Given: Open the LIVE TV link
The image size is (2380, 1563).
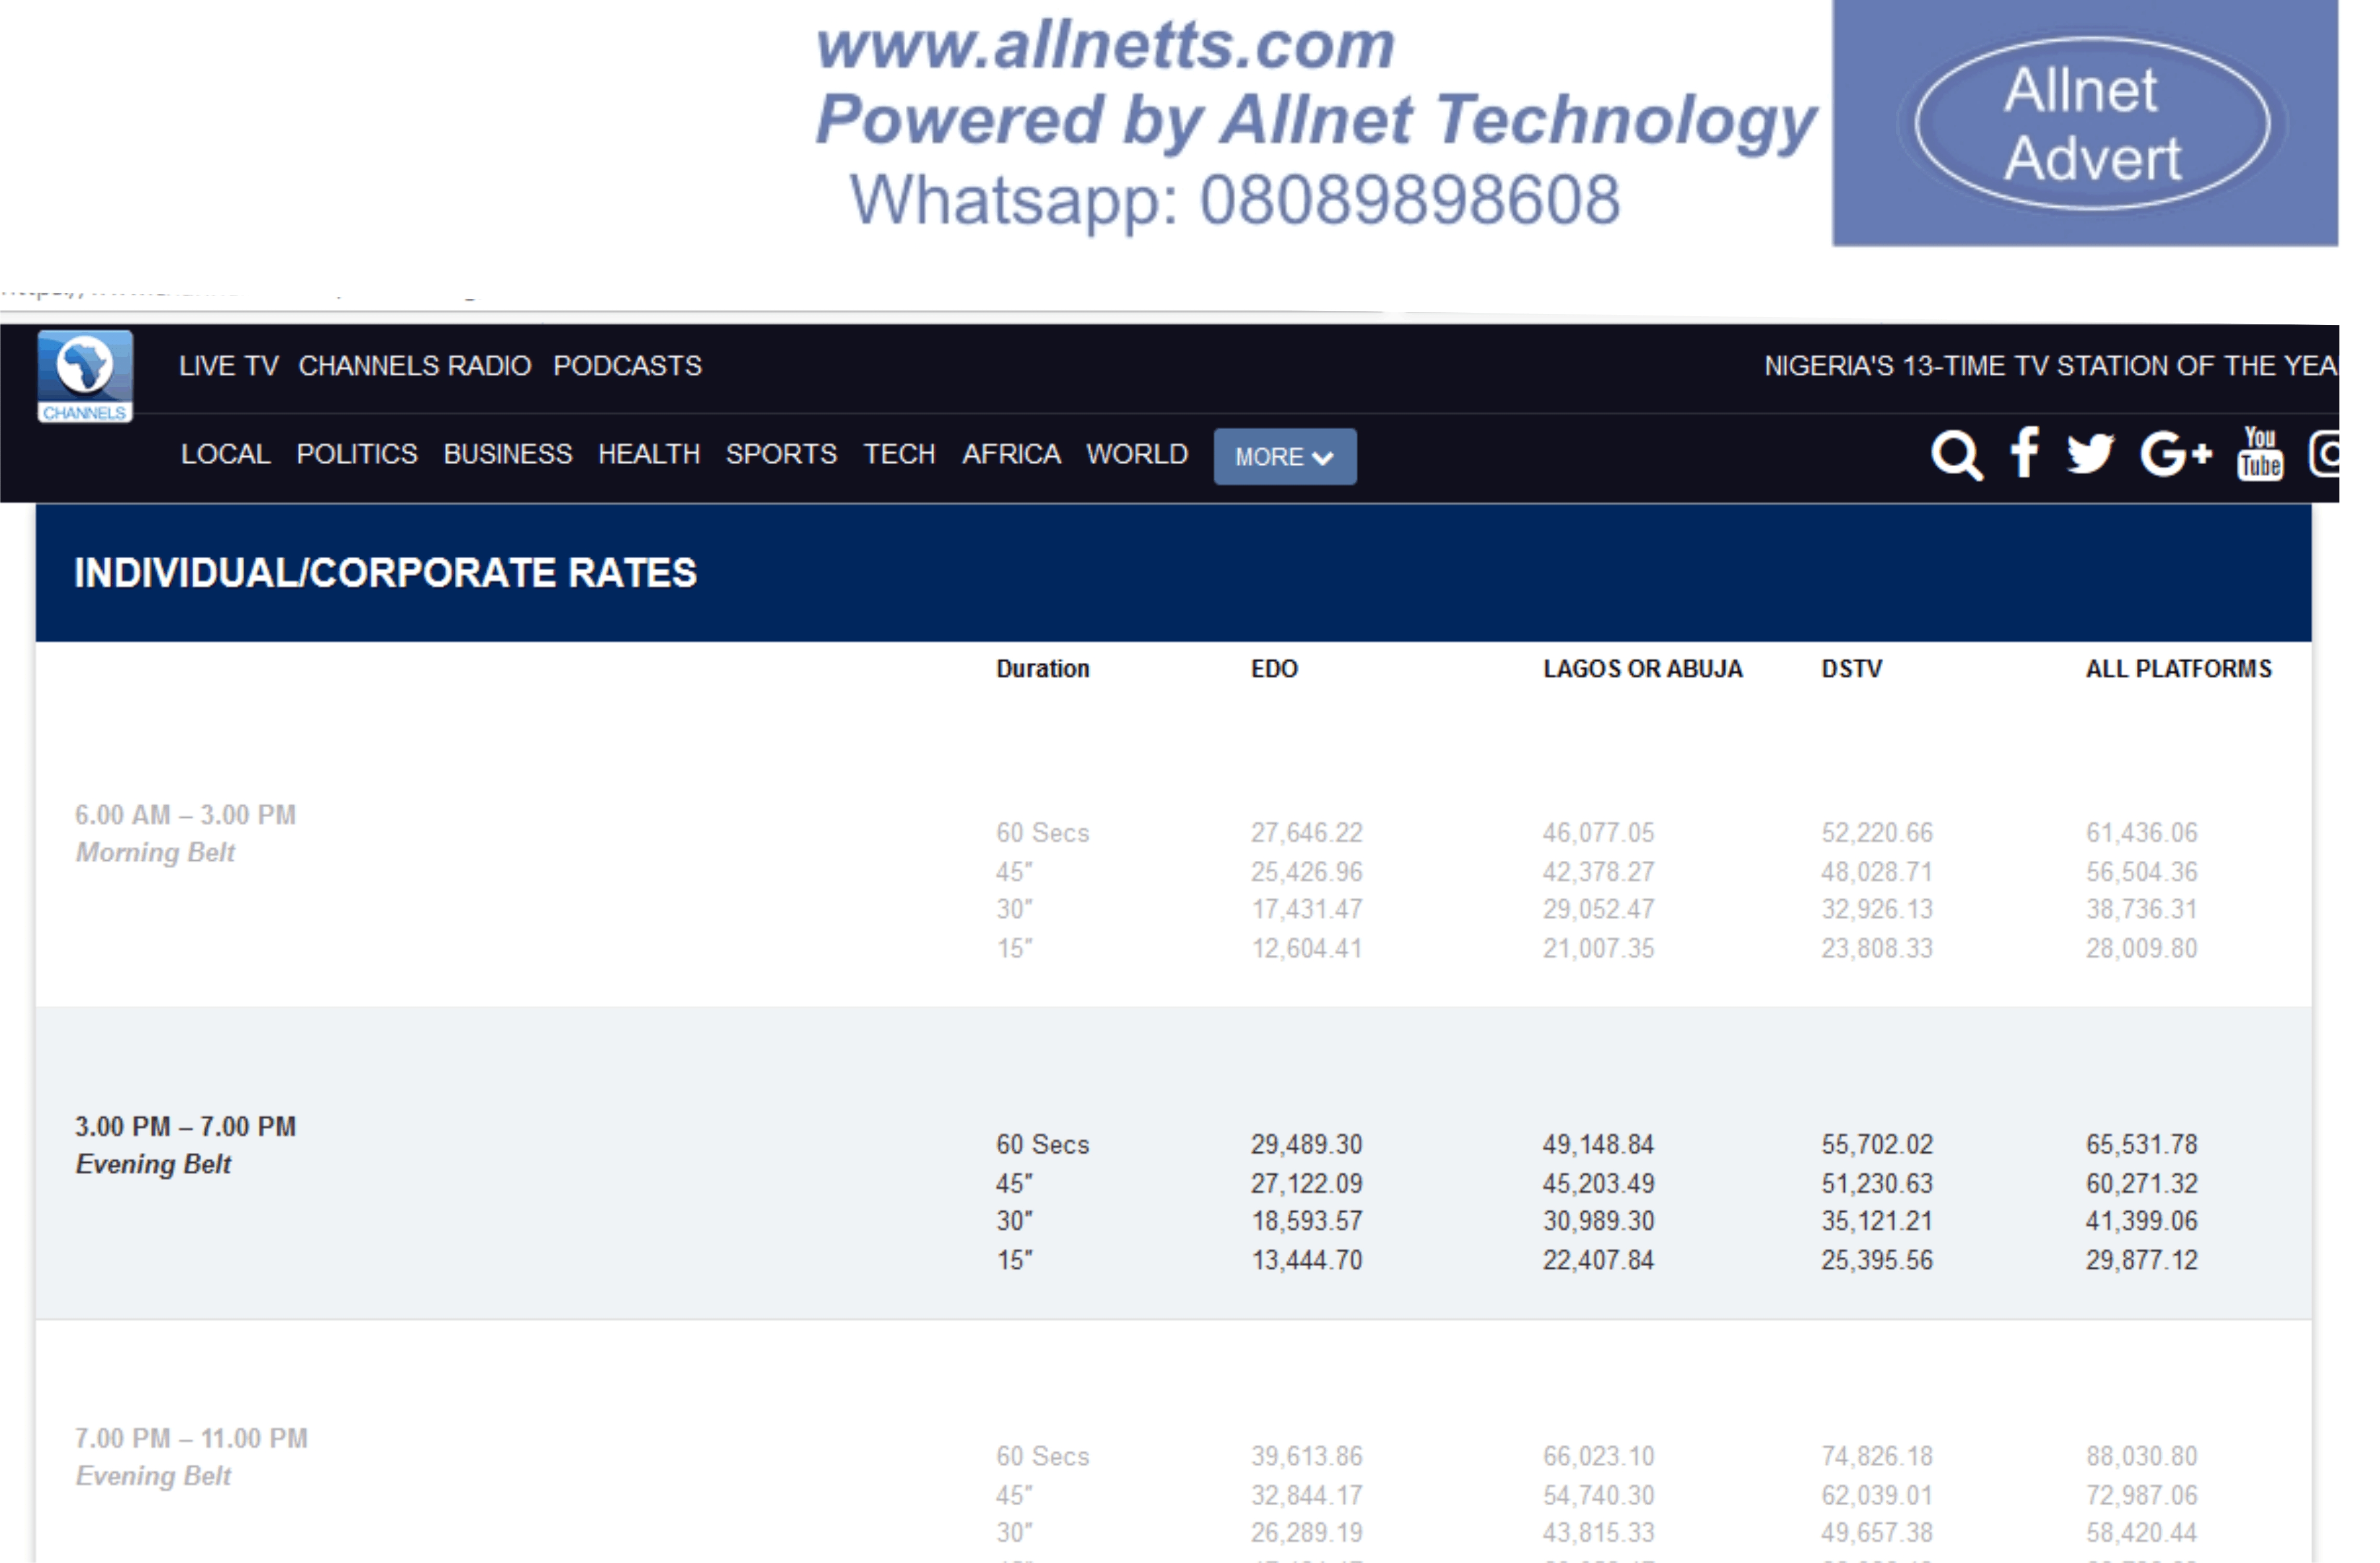Looking at the screenshot, I should coord(228,366).
